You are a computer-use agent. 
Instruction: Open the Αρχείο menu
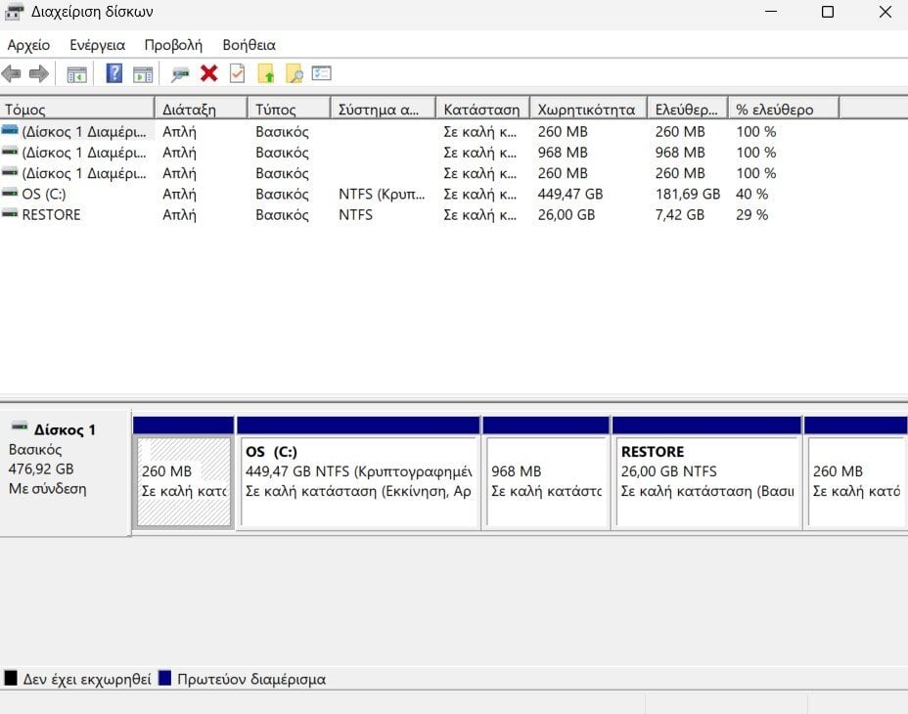tap(28, 45)
